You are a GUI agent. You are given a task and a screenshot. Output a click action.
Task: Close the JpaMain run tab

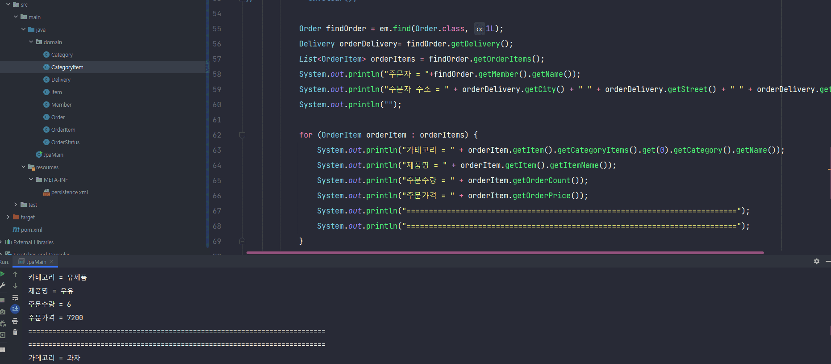click(51, 262)
